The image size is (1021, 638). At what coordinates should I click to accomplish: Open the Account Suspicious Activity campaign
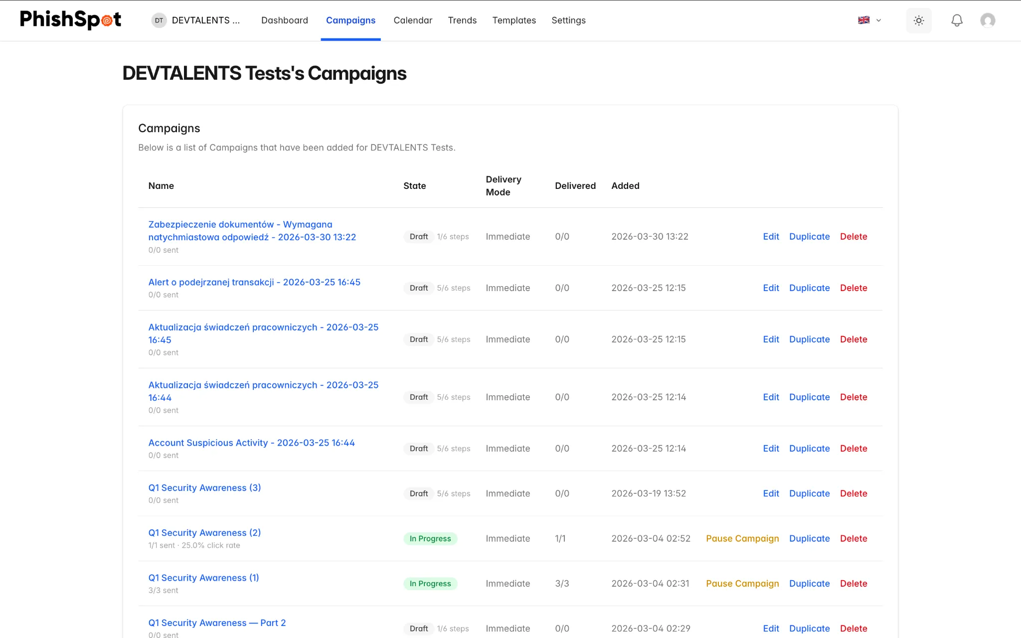[252, 443]
